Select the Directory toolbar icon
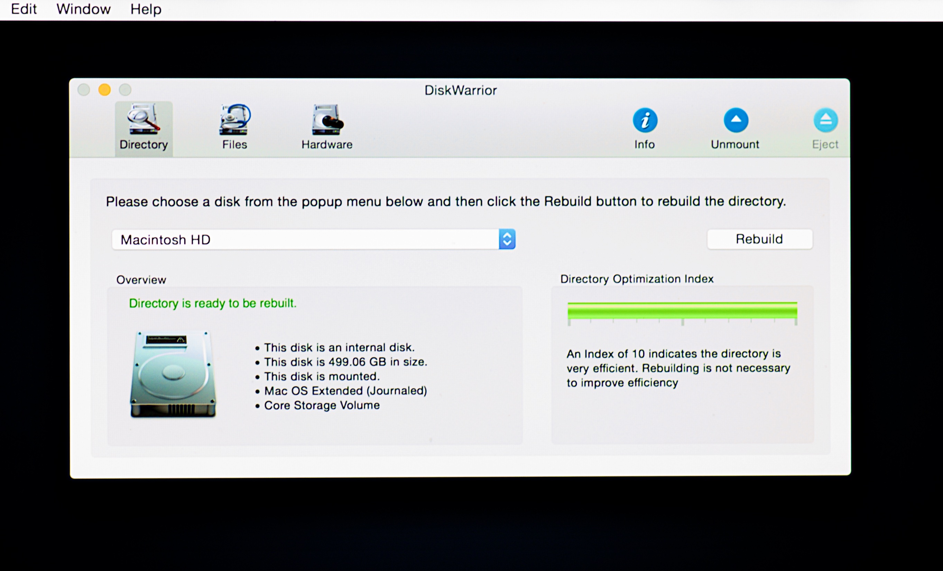The image size is (943, 571). (x=144, y=128)
